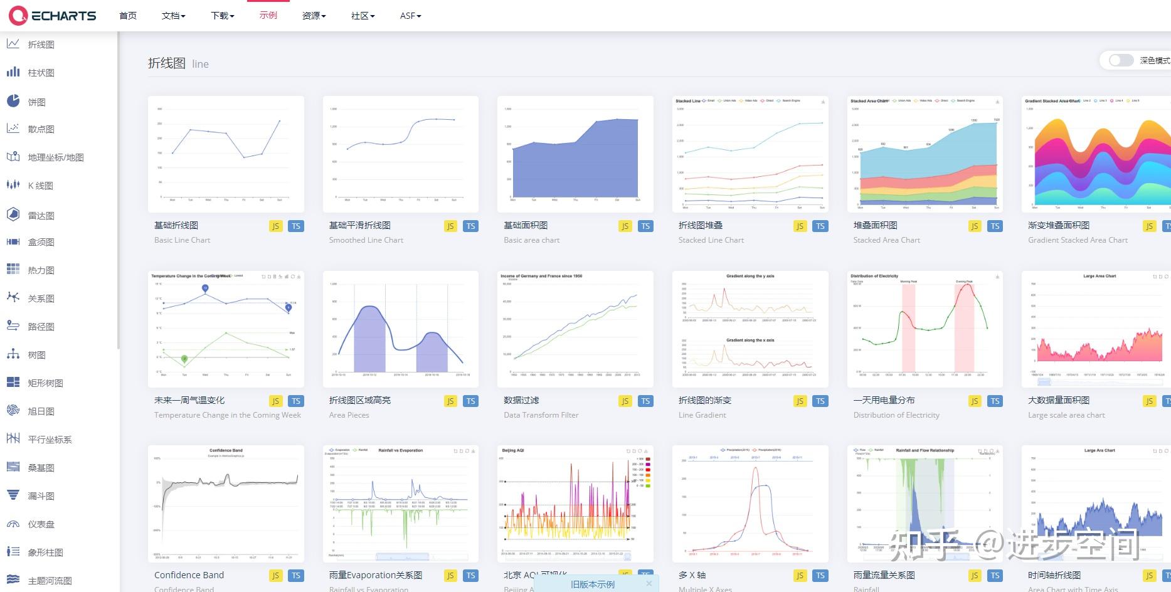The height and width of the screenshot is (592, 1171).
Task: Pick the radar chart icon
Action: coord(13,214)
